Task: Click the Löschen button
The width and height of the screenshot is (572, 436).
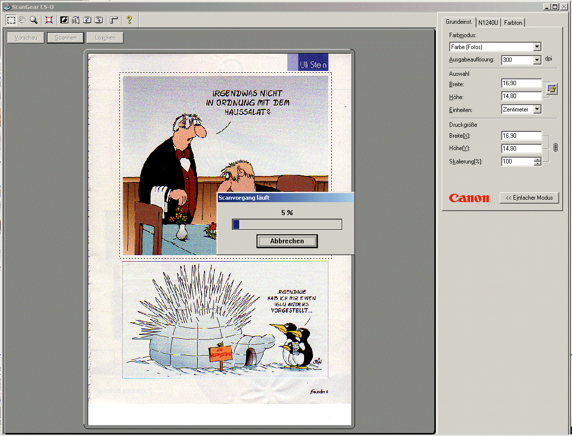Action: [105, 38]
